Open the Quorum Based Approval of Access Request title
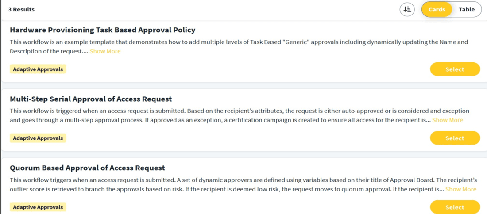Image resolution: width=487 pixels, height=214 pixels. click(87, 168)
